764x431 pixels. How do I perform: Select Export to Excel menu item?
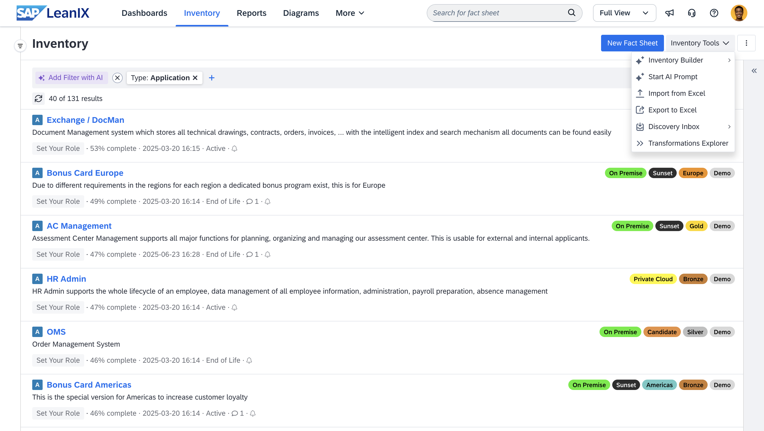coord(672,110)
